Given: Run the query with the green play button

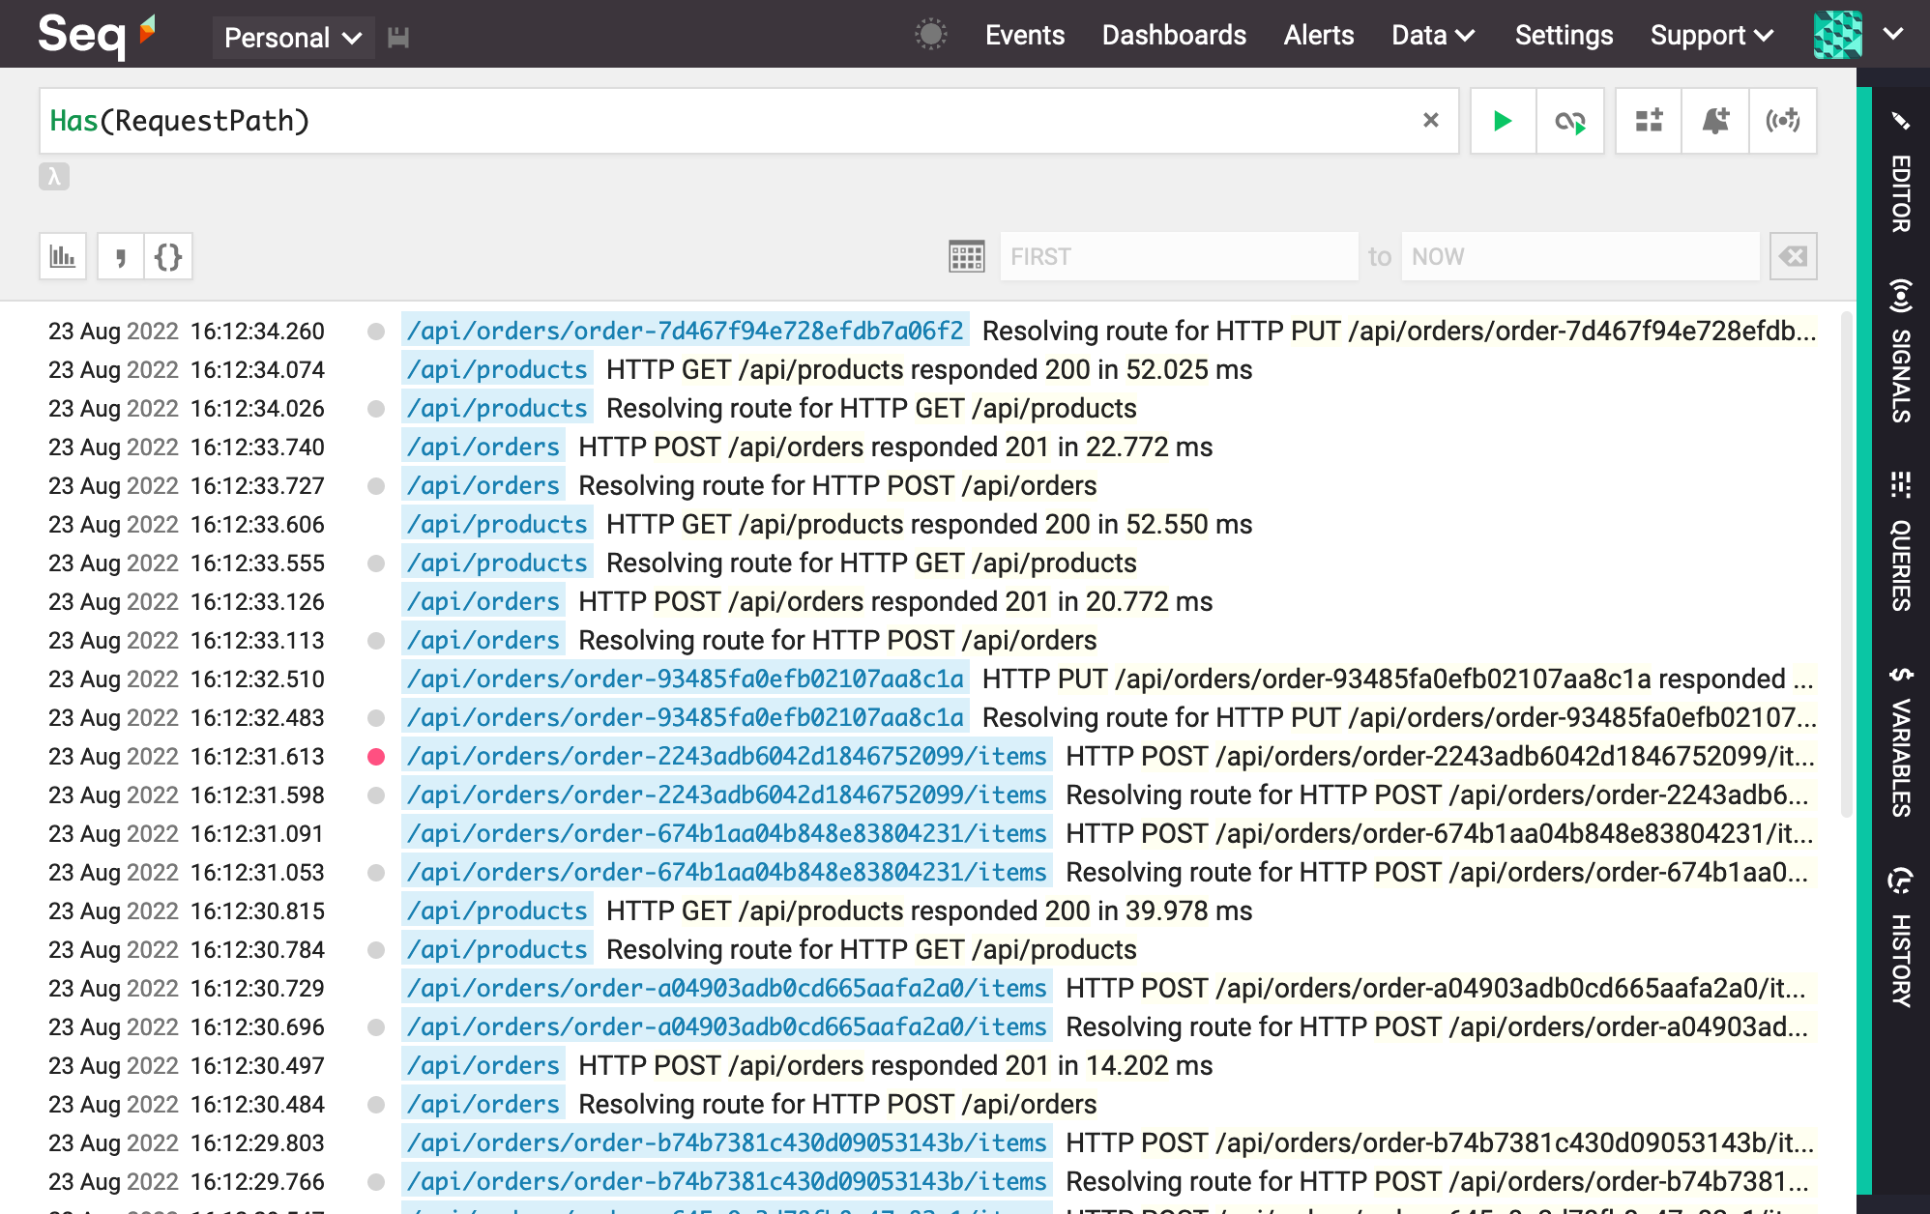Looking at the screenshot, I should [x=1502, y=121].
